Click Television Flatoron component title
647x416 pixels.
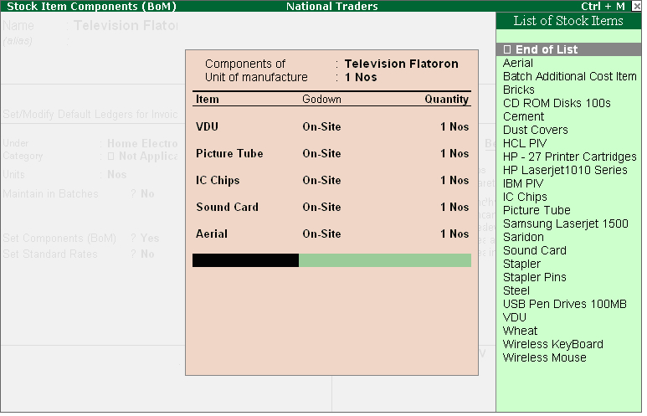402,64
